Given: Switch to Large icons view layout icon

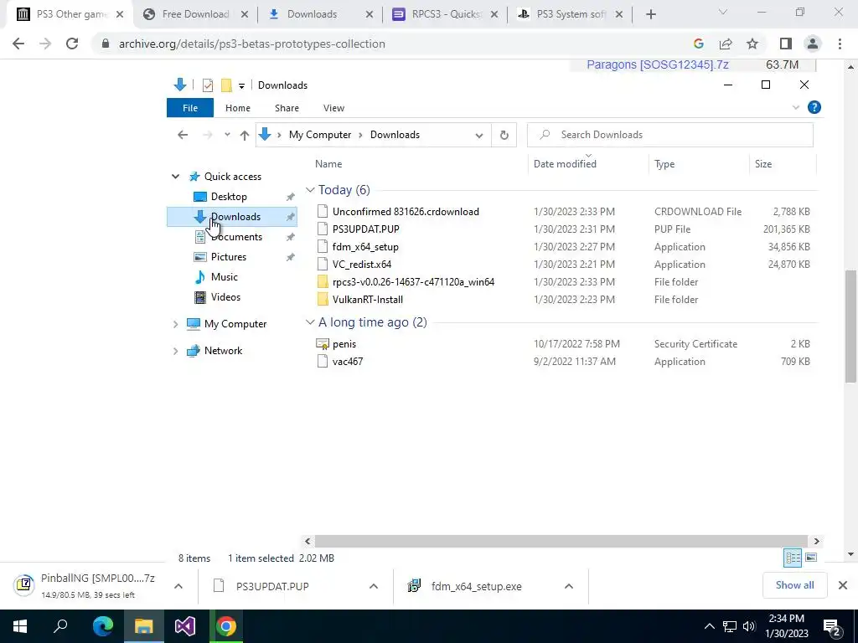Looking at the screenshot, I should click(811, 558).
